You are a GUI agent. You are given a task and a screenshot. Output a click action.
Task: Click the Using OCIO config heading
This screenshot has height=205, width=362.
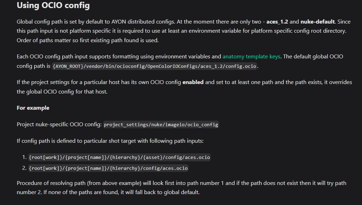[x=53, y=5]
